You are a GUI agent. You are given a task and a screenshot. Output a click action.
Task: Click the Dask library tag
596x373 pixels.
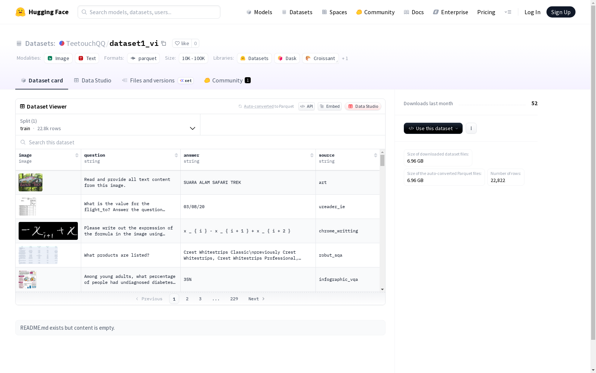(x=287, y=58)
